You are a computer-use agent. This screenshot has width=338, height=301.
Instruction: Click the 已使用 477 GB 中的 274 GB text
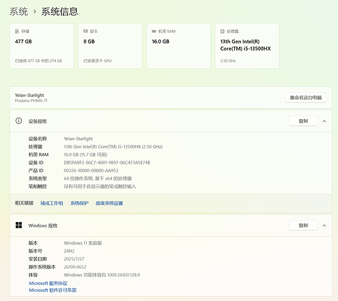39,61
